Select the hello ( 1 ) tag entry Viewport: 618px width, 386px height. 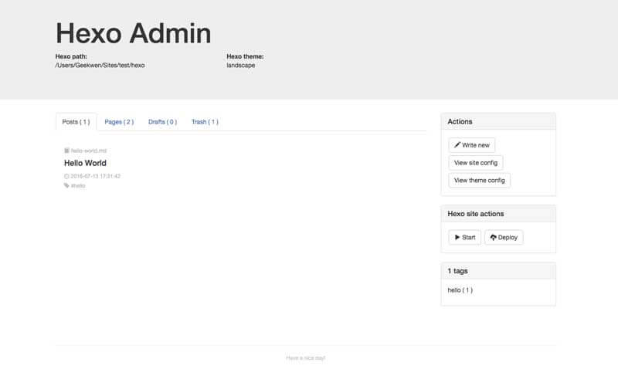[x=460, y=290]
